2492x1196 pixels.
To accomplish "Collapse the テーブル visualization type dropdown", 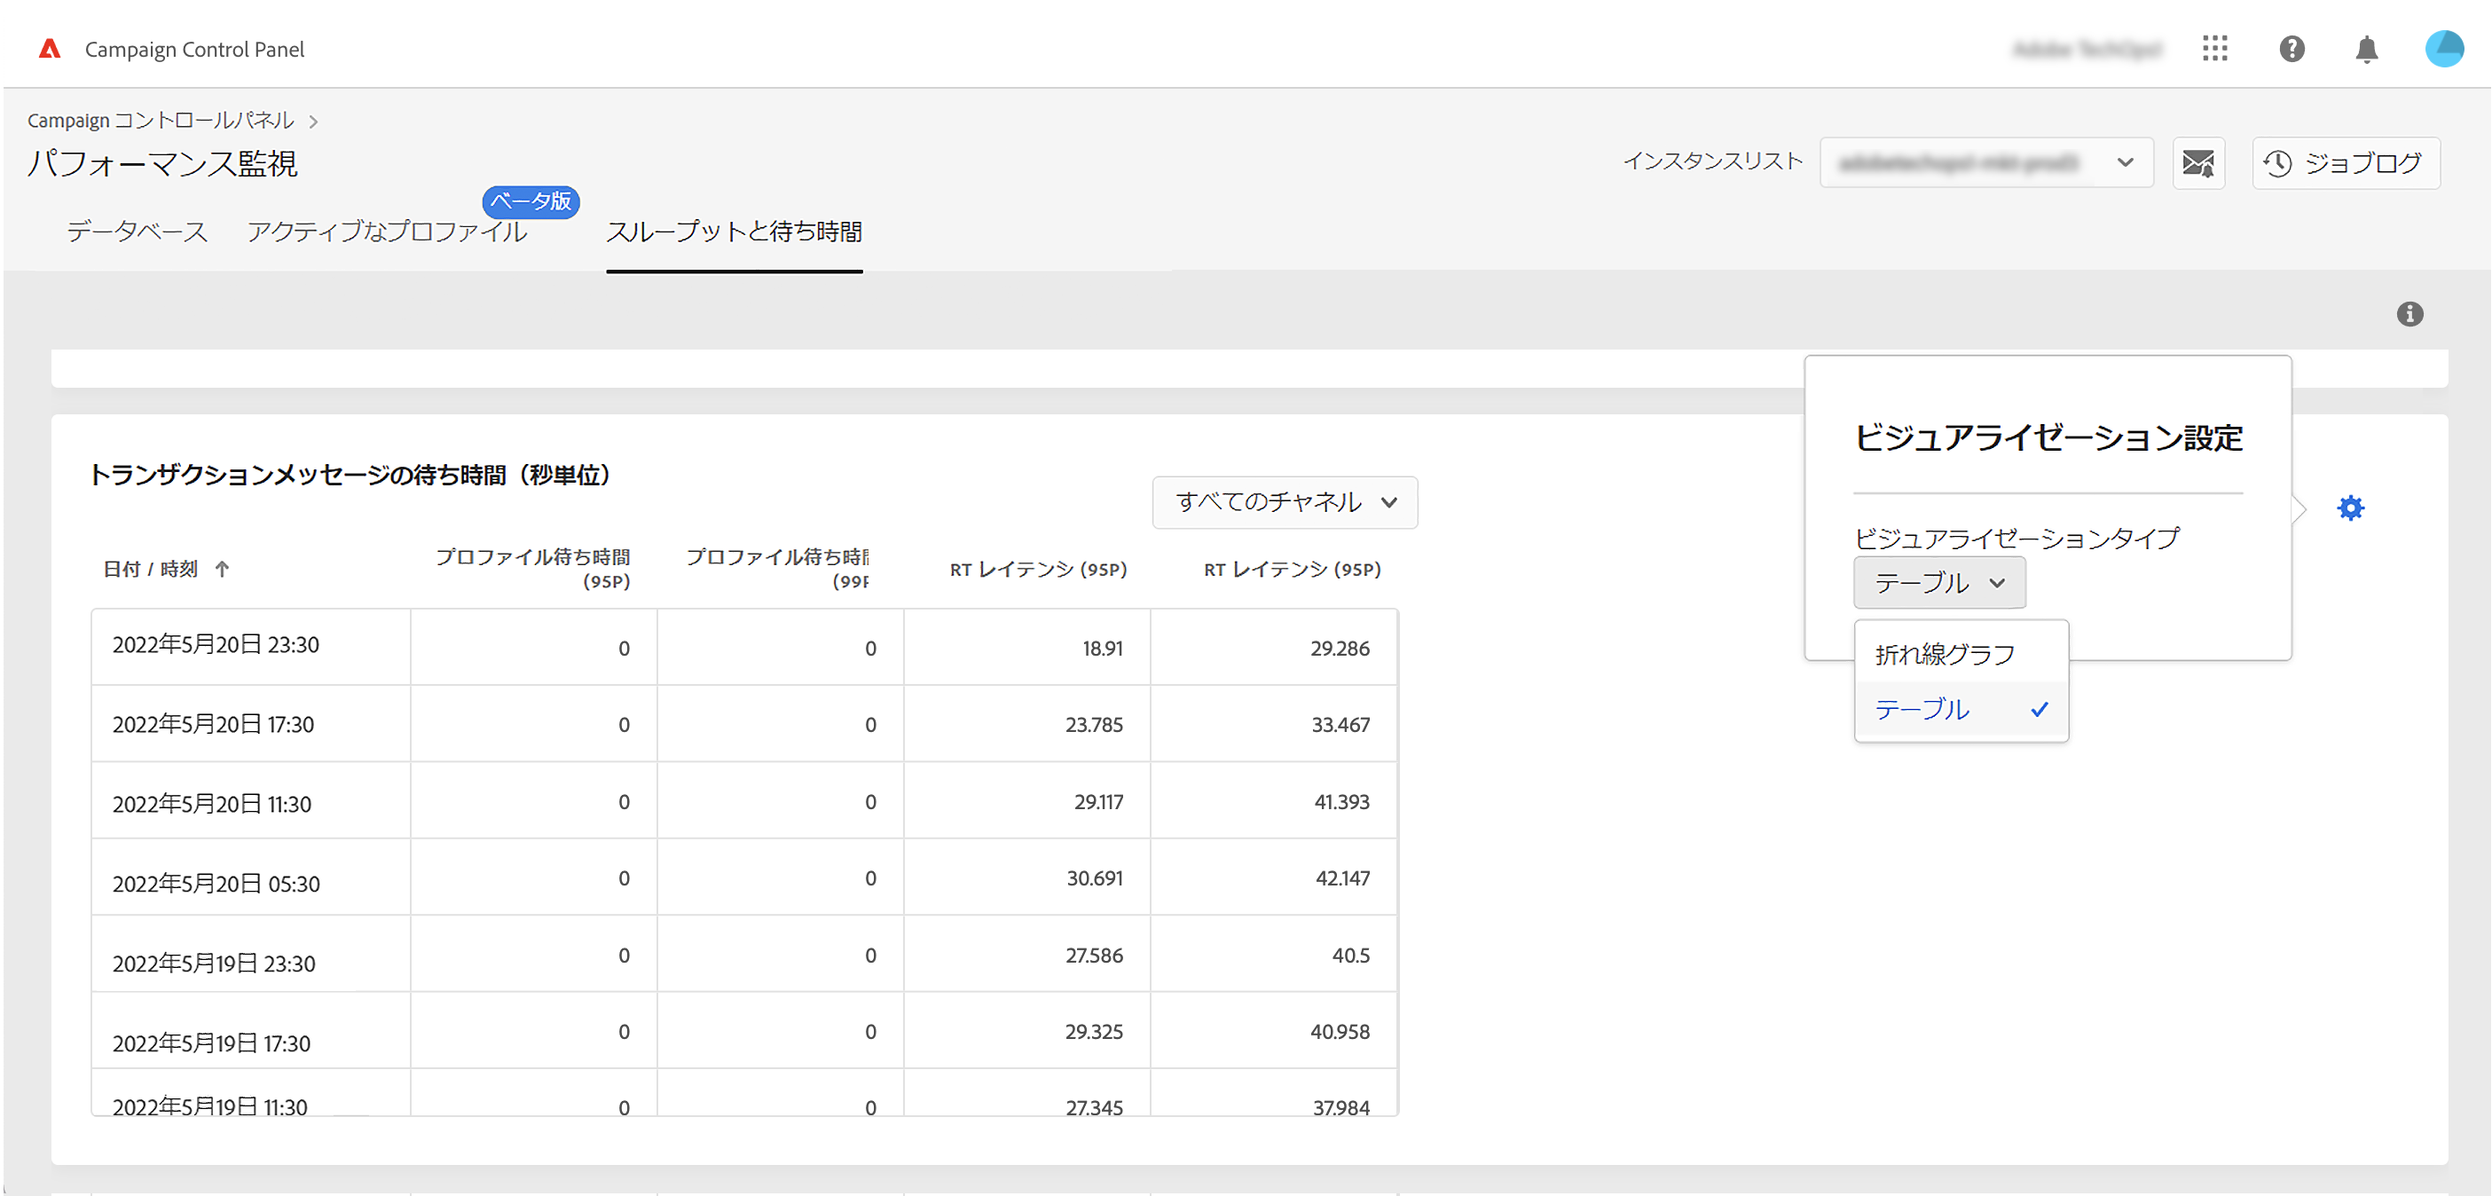I will tap(1938, 583).
